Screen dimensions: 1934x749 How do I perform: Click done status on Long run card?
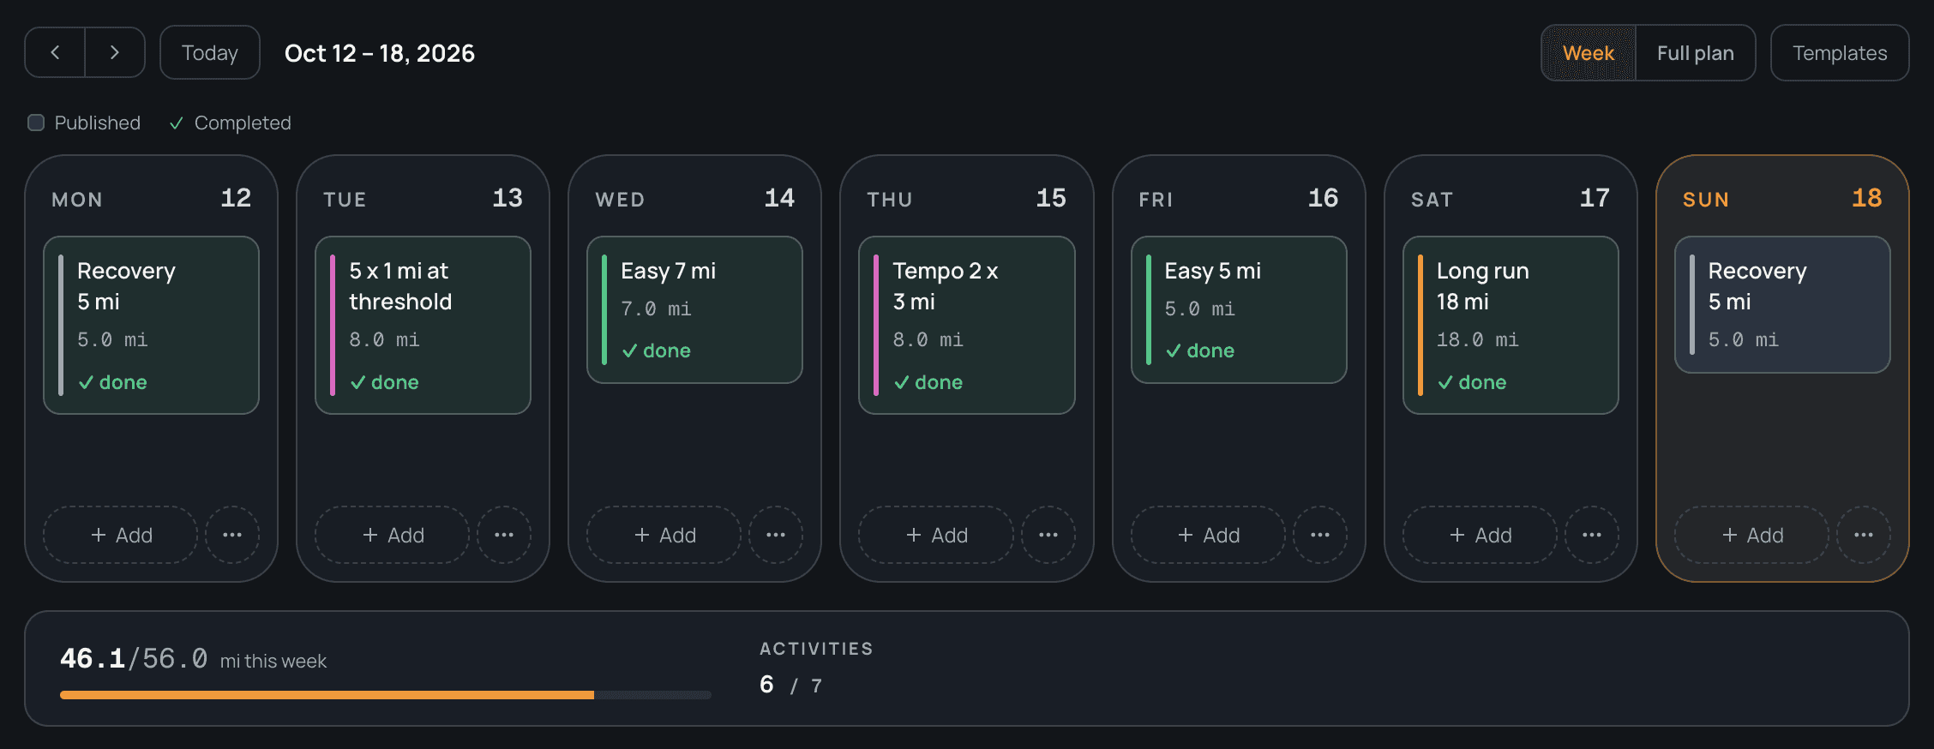point(1472,382)
